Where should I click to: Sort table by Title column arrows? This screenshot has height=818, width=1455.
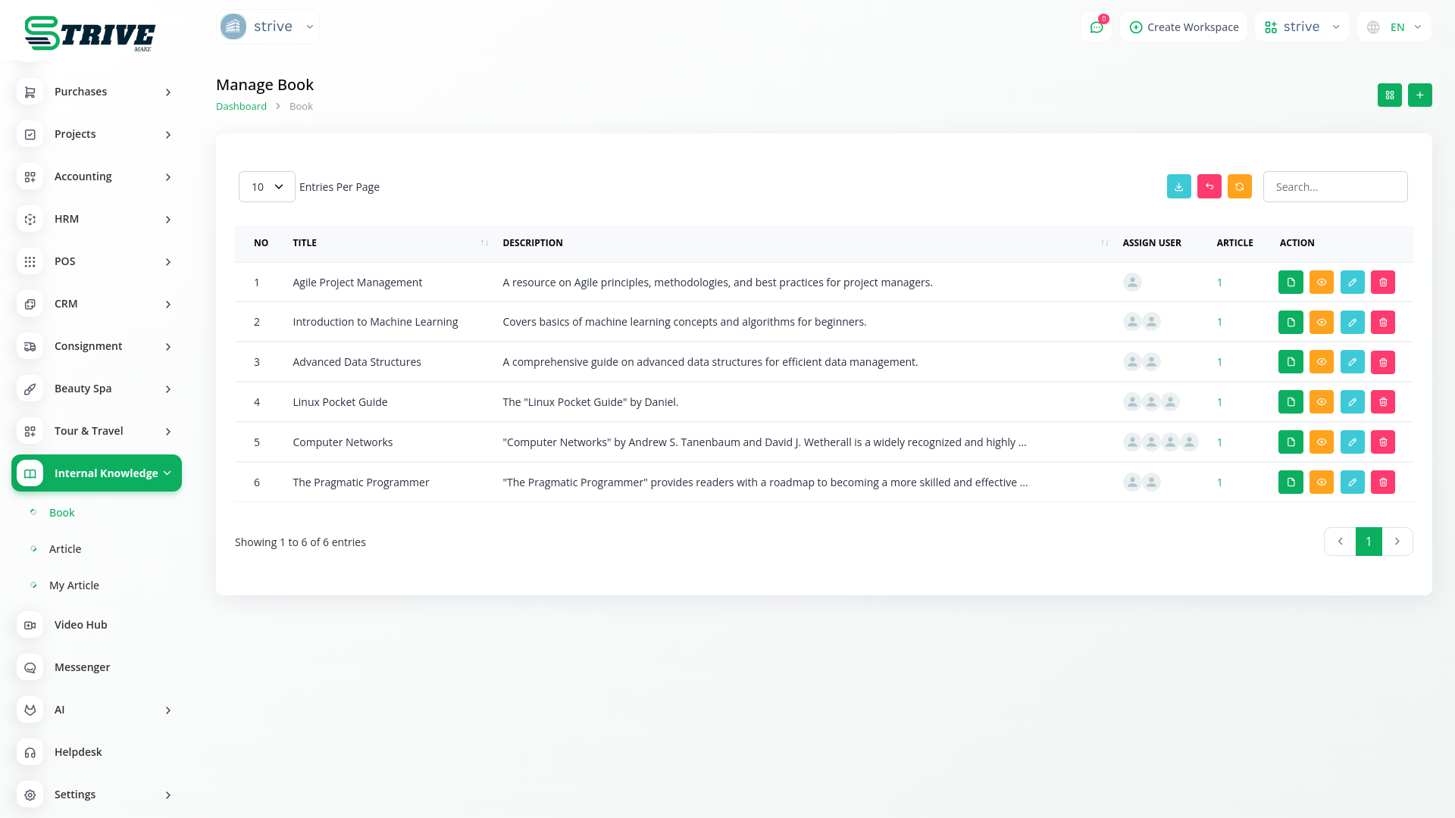484,243
